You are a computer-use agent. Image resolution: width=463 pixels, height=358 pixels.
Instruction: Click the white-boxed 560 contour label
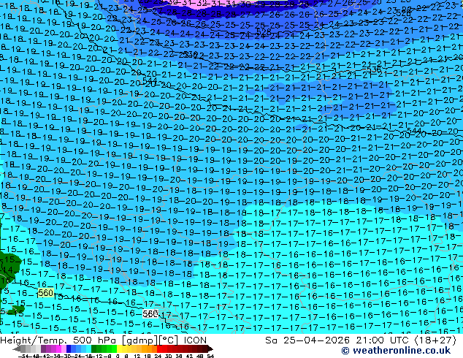[150, 313]
